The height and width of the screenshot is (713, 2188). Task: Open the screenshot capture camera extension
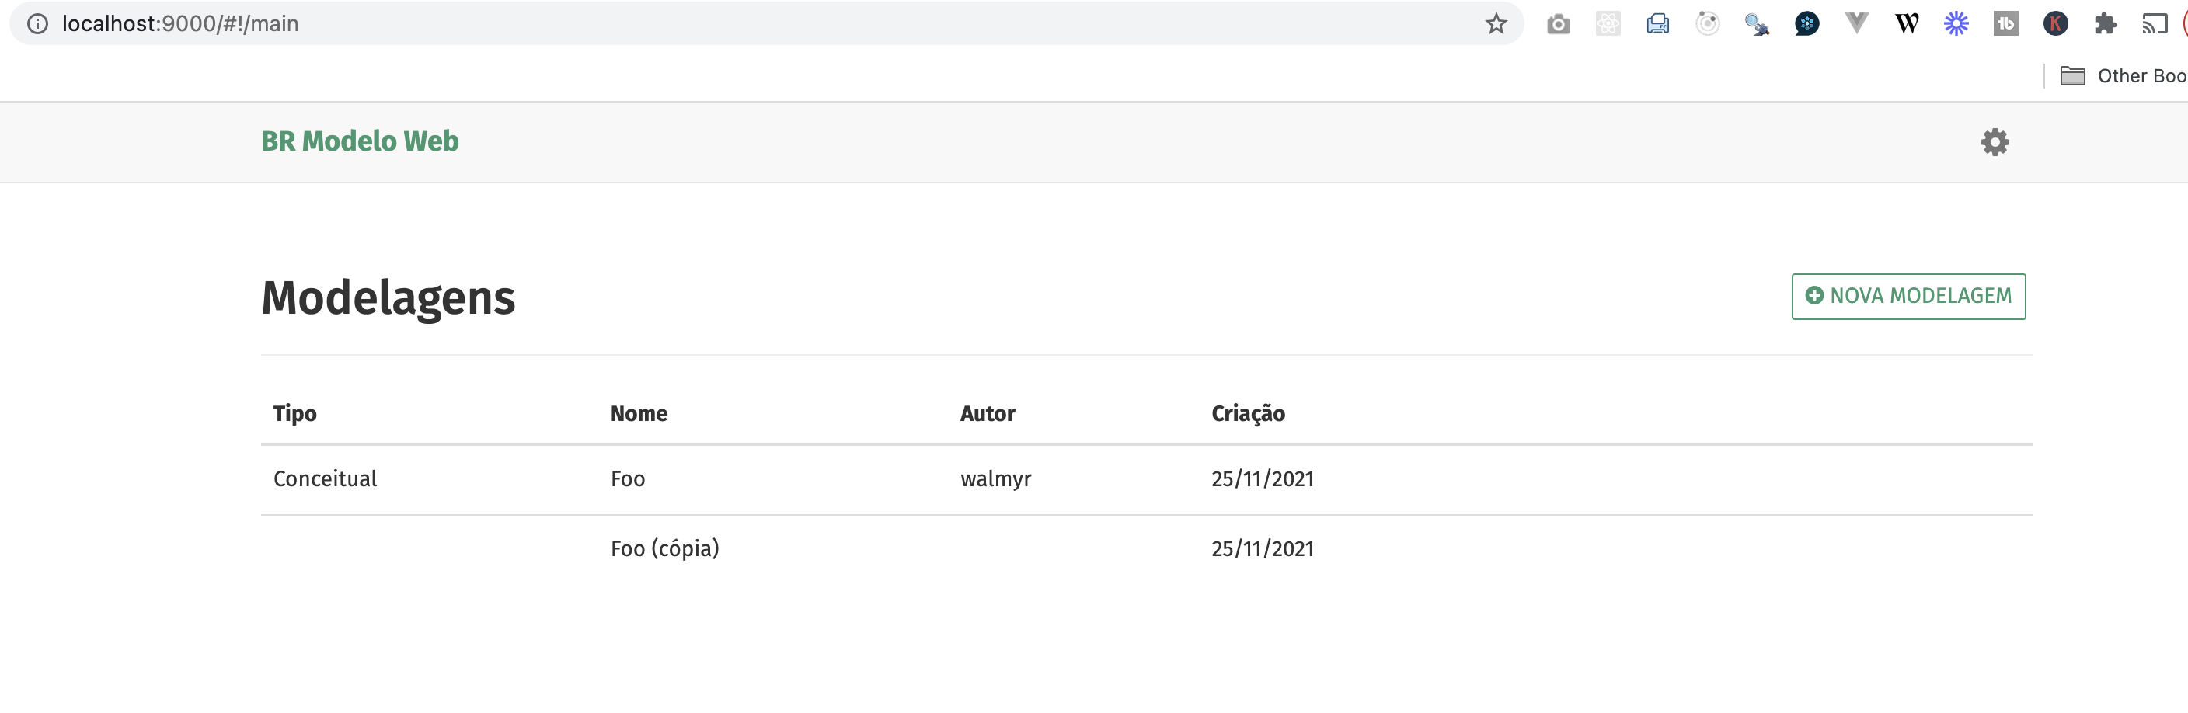click(x=1559, y=23)
